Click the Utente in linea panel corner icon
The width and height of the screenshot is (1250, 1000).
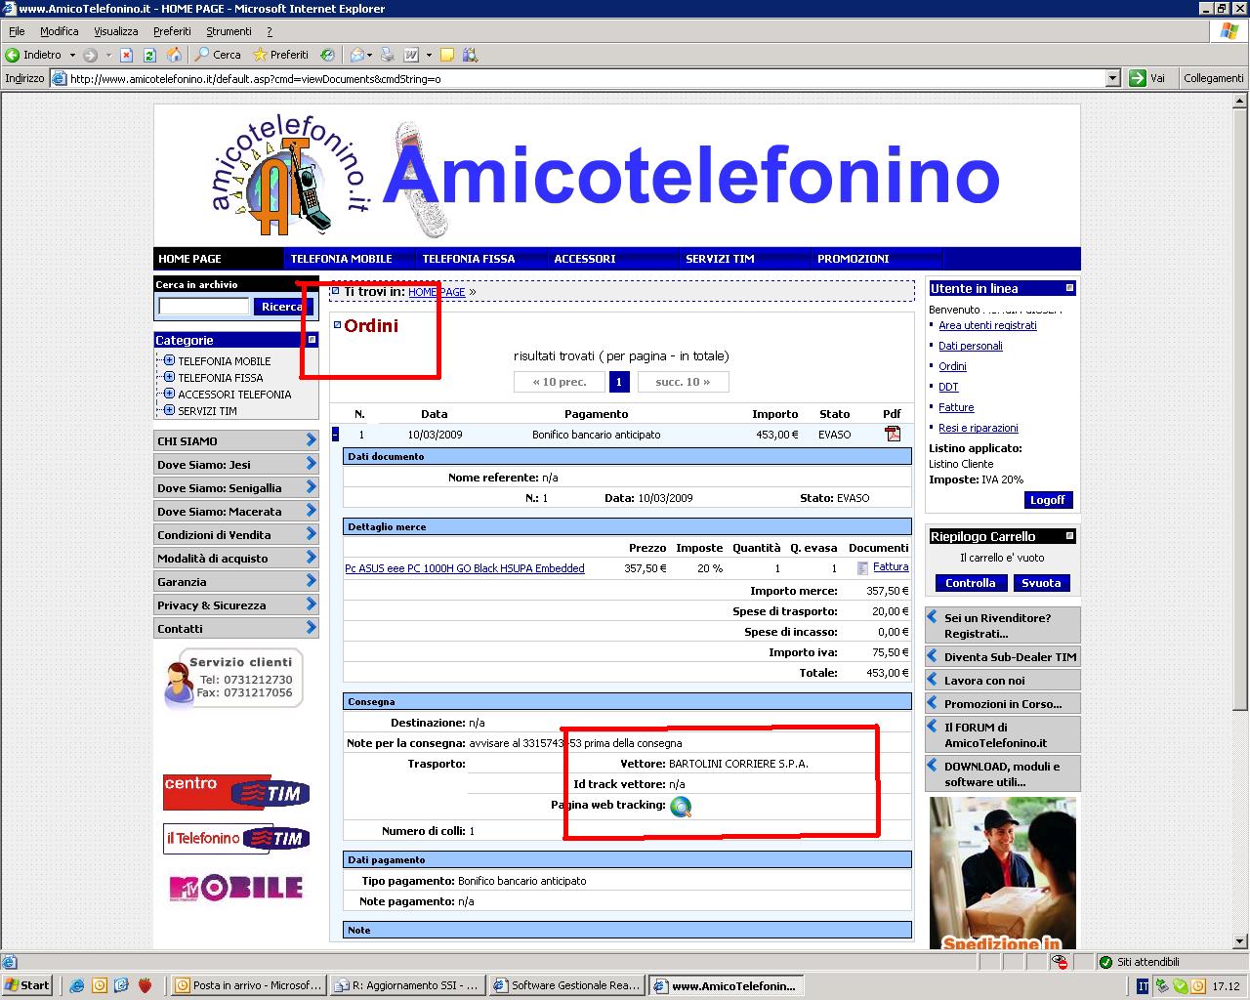1069,288
